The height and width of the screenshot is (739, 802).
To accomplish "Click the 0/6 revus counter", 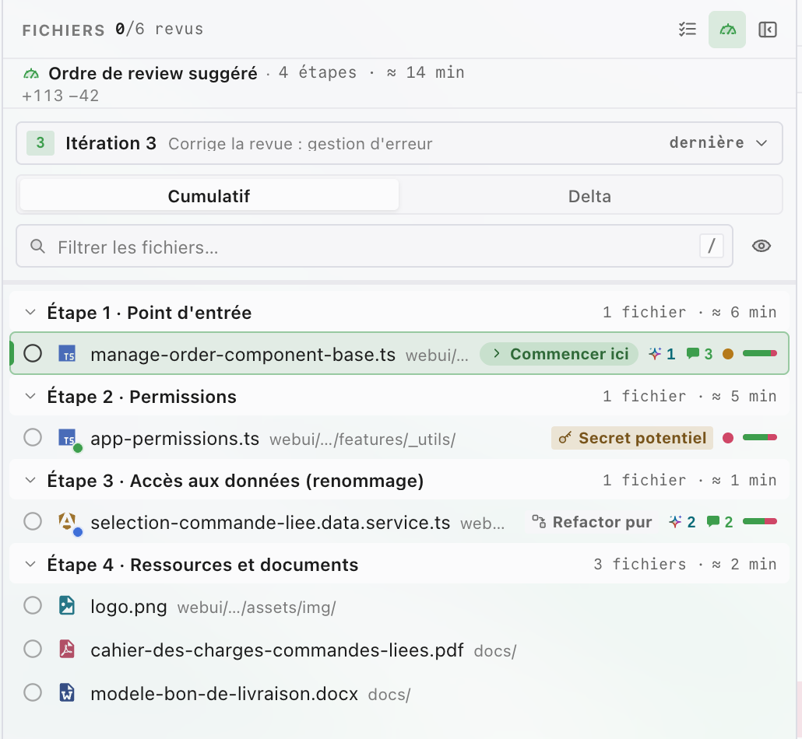I will click(159, 29).
